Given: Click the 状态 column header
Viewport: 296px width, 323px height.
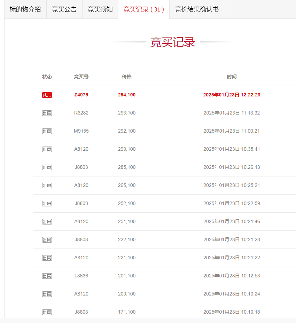Looking at the screenshot, I should point(47,77).
